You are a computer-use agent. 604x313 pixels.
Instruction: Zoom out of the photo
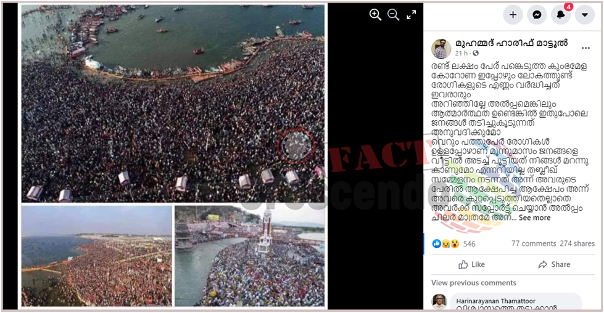point(393,15)
